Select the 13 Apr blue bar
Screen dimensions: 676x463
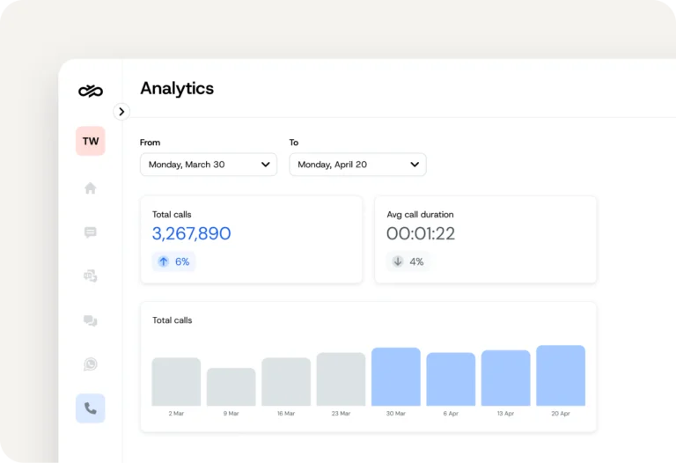(x=506, y=378)
